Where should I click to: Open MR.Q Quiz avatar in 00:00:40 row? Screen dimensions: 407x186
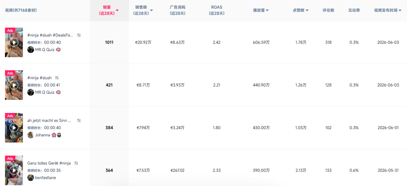31,50
